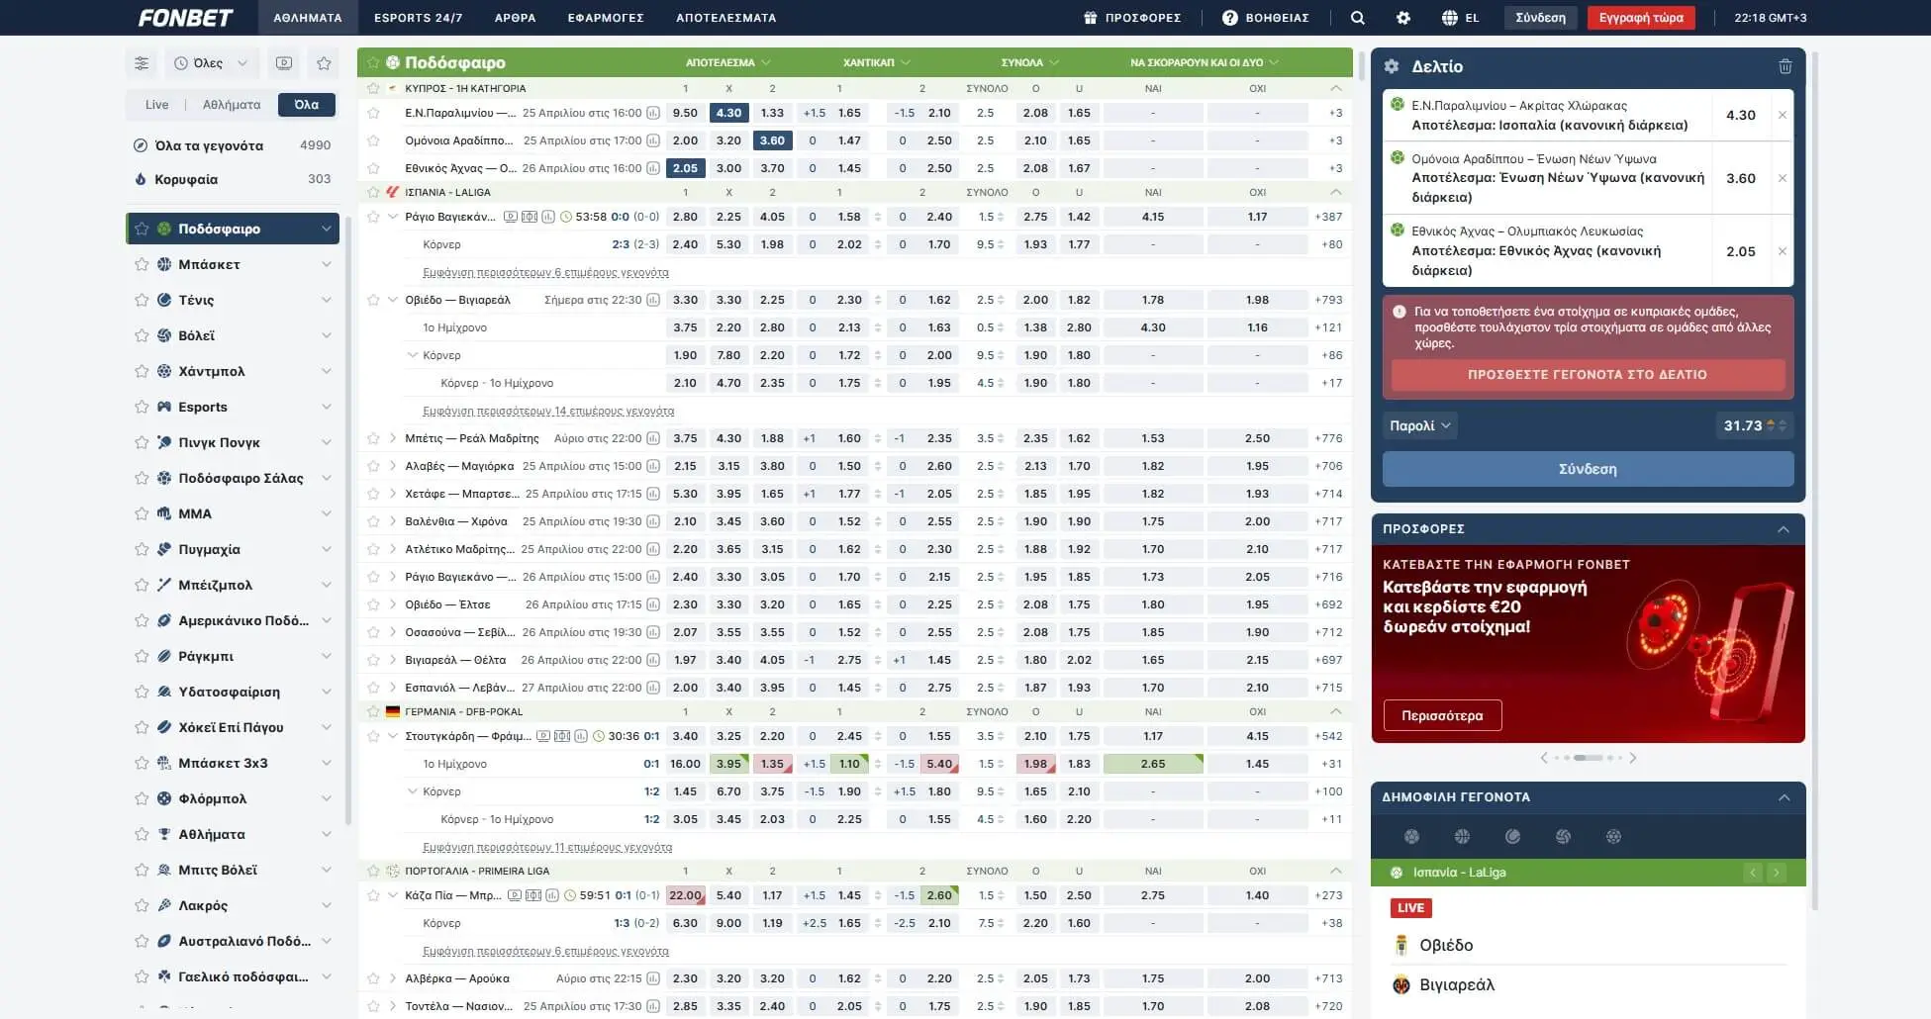The width and height of the screenshot is (1931, 1019).
Task: Open live video icon on Ράγιο Βαγιεκάνο row
Action: tap(511, 217)
